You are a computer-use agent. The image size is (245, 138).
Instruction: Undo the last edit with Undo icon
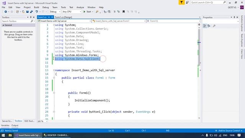pos(37,12)
